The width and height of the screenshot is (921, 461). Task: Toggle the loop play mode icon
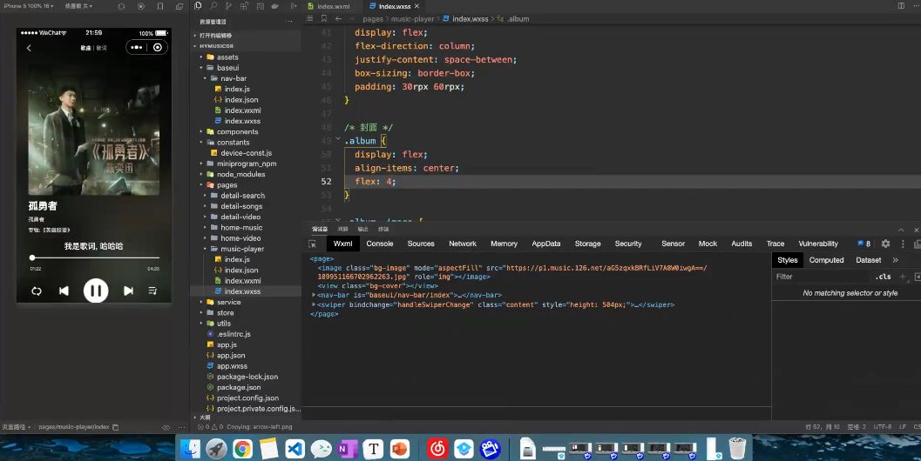click(x=36, y=291)
